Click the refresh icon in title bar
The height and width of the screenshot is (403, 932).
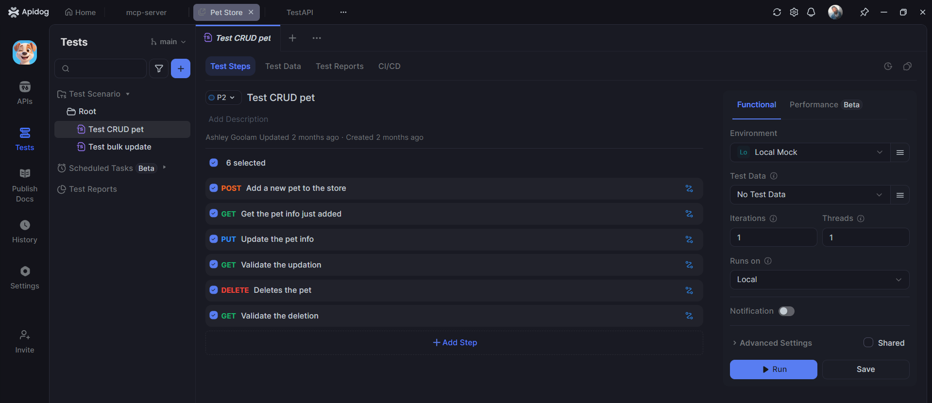[777, 12]
